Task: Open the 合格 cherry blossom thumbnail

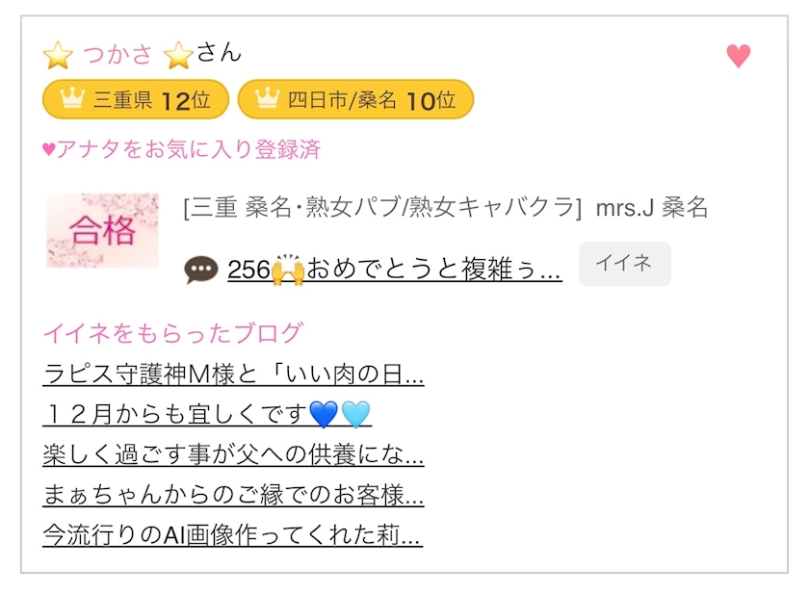Action: pos(102,231)
